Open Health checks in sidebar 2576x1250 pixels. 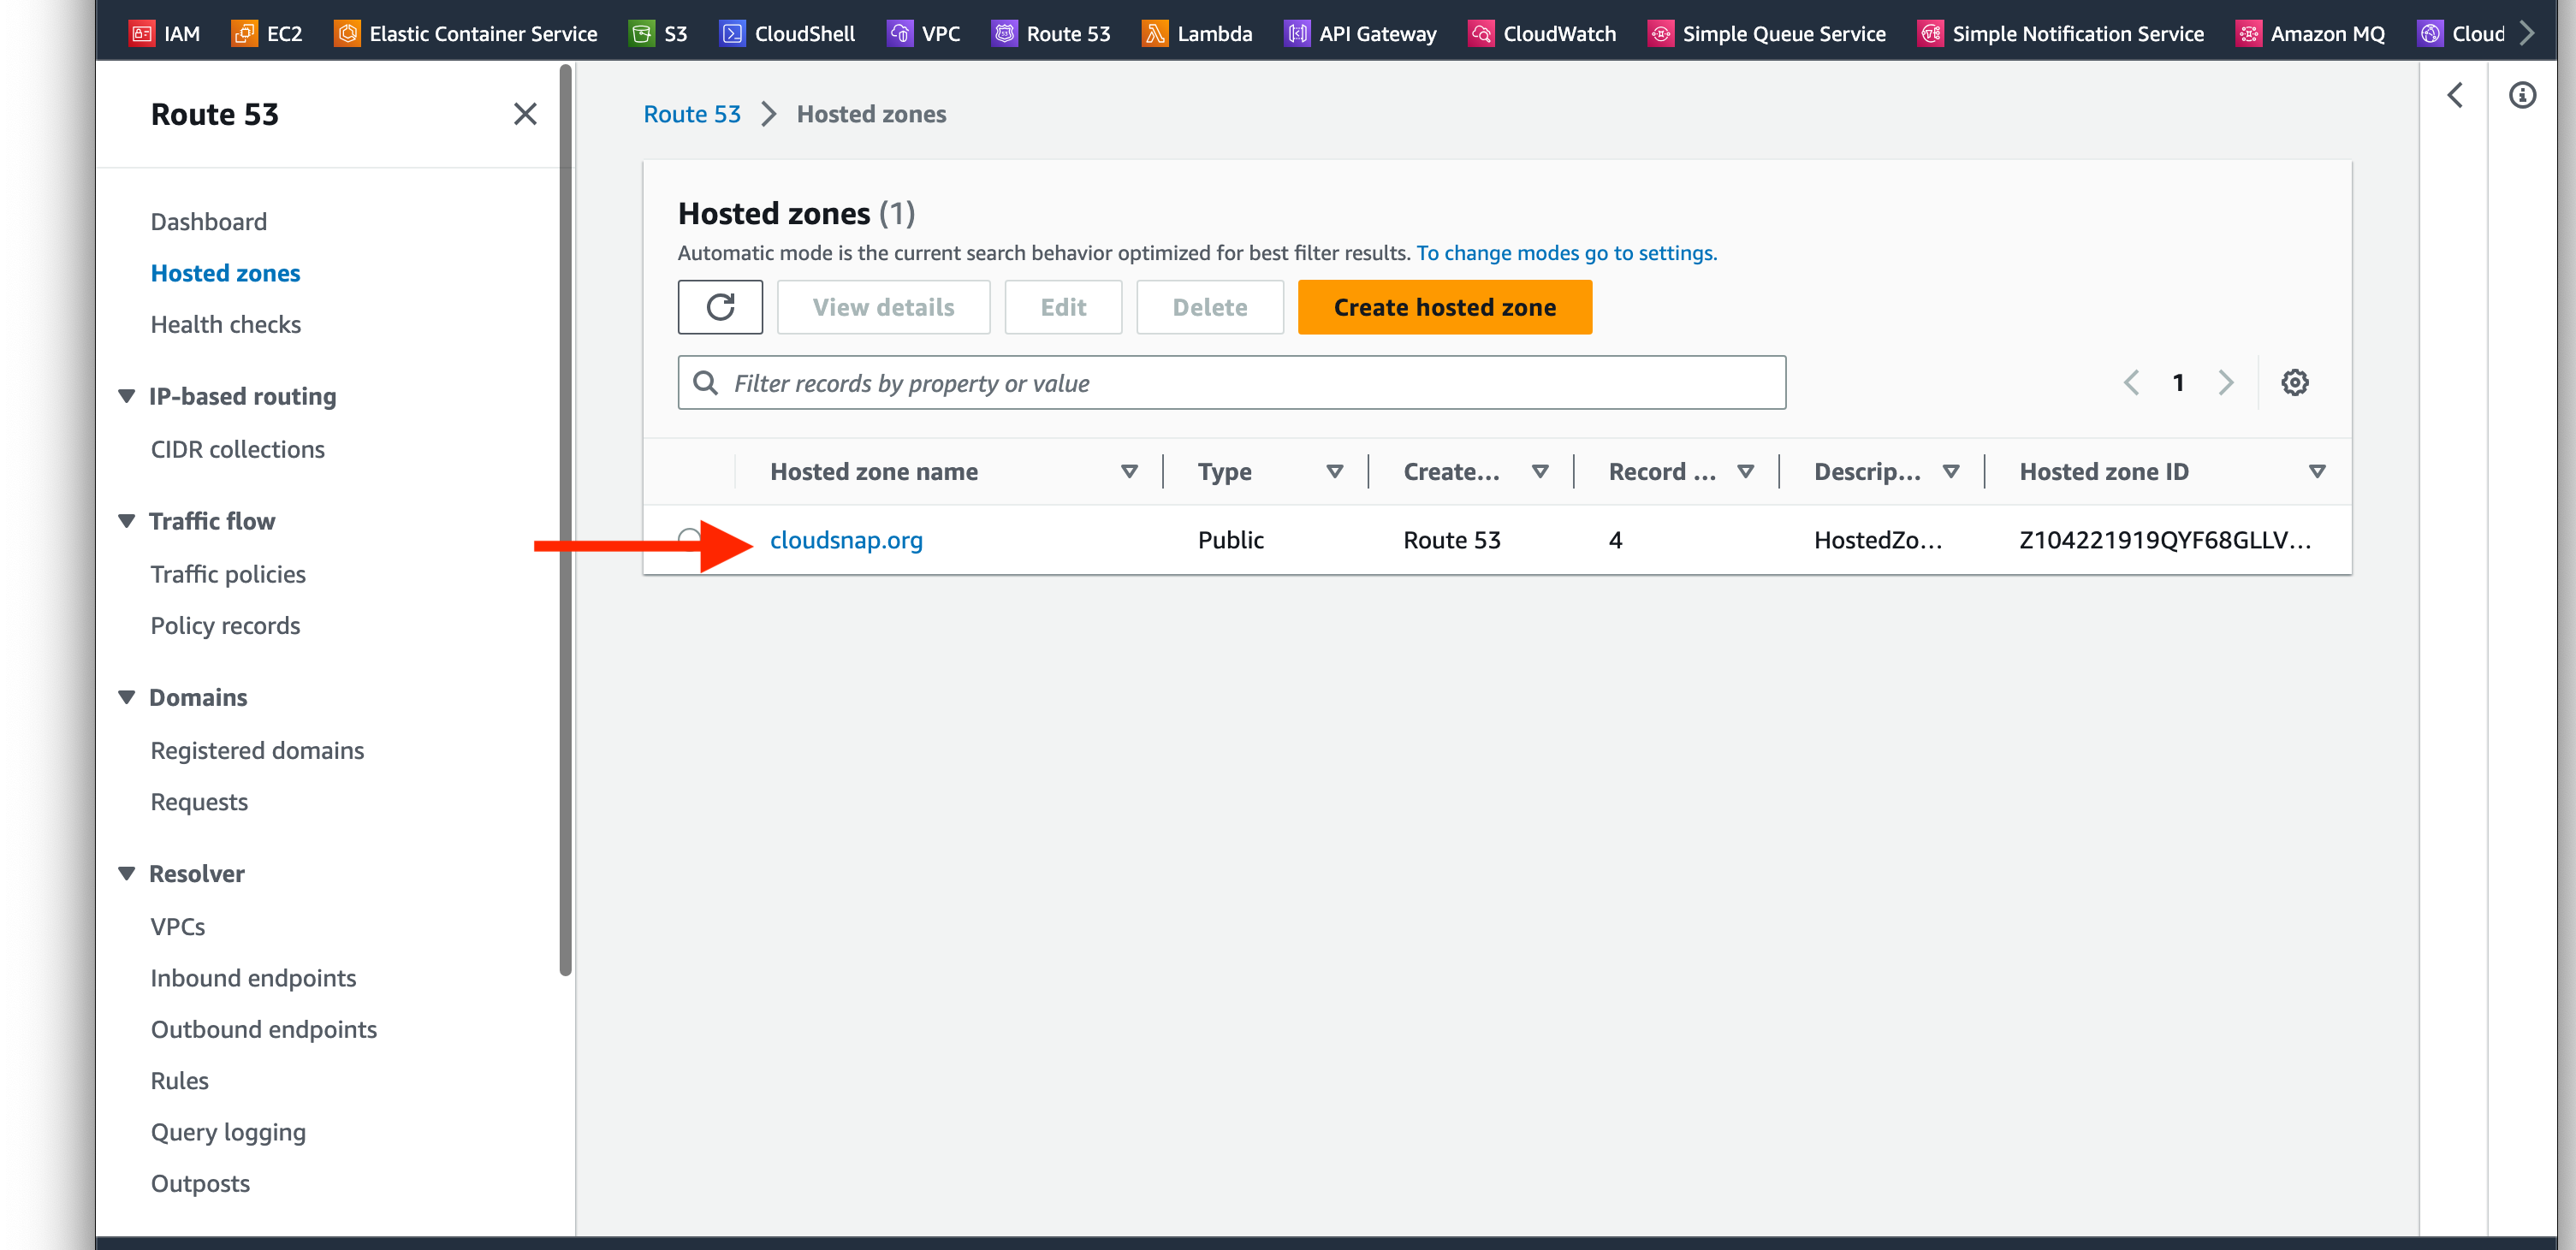tap(226, 324)
